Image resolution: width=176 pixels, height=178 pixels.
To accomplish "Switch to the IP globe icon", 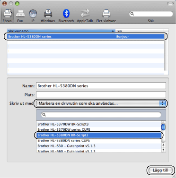I will (x=33, y=16).
